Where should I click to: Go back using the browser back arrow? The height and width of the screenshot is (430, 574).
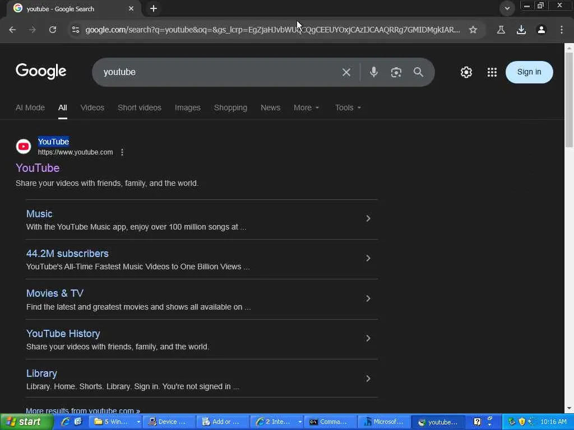coord(12,30)
